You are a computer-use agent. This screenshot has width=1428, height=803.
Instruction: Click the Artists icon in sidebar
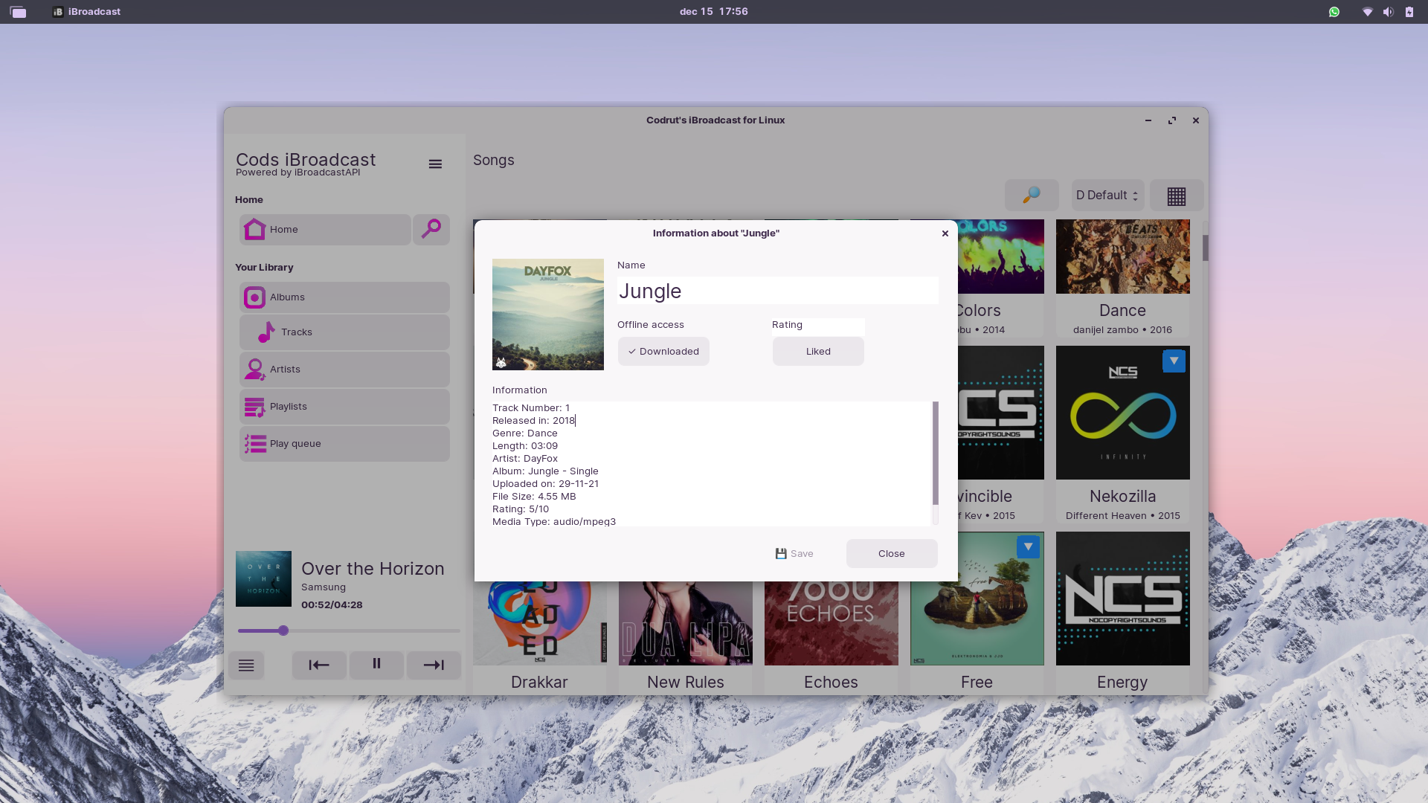255,369
